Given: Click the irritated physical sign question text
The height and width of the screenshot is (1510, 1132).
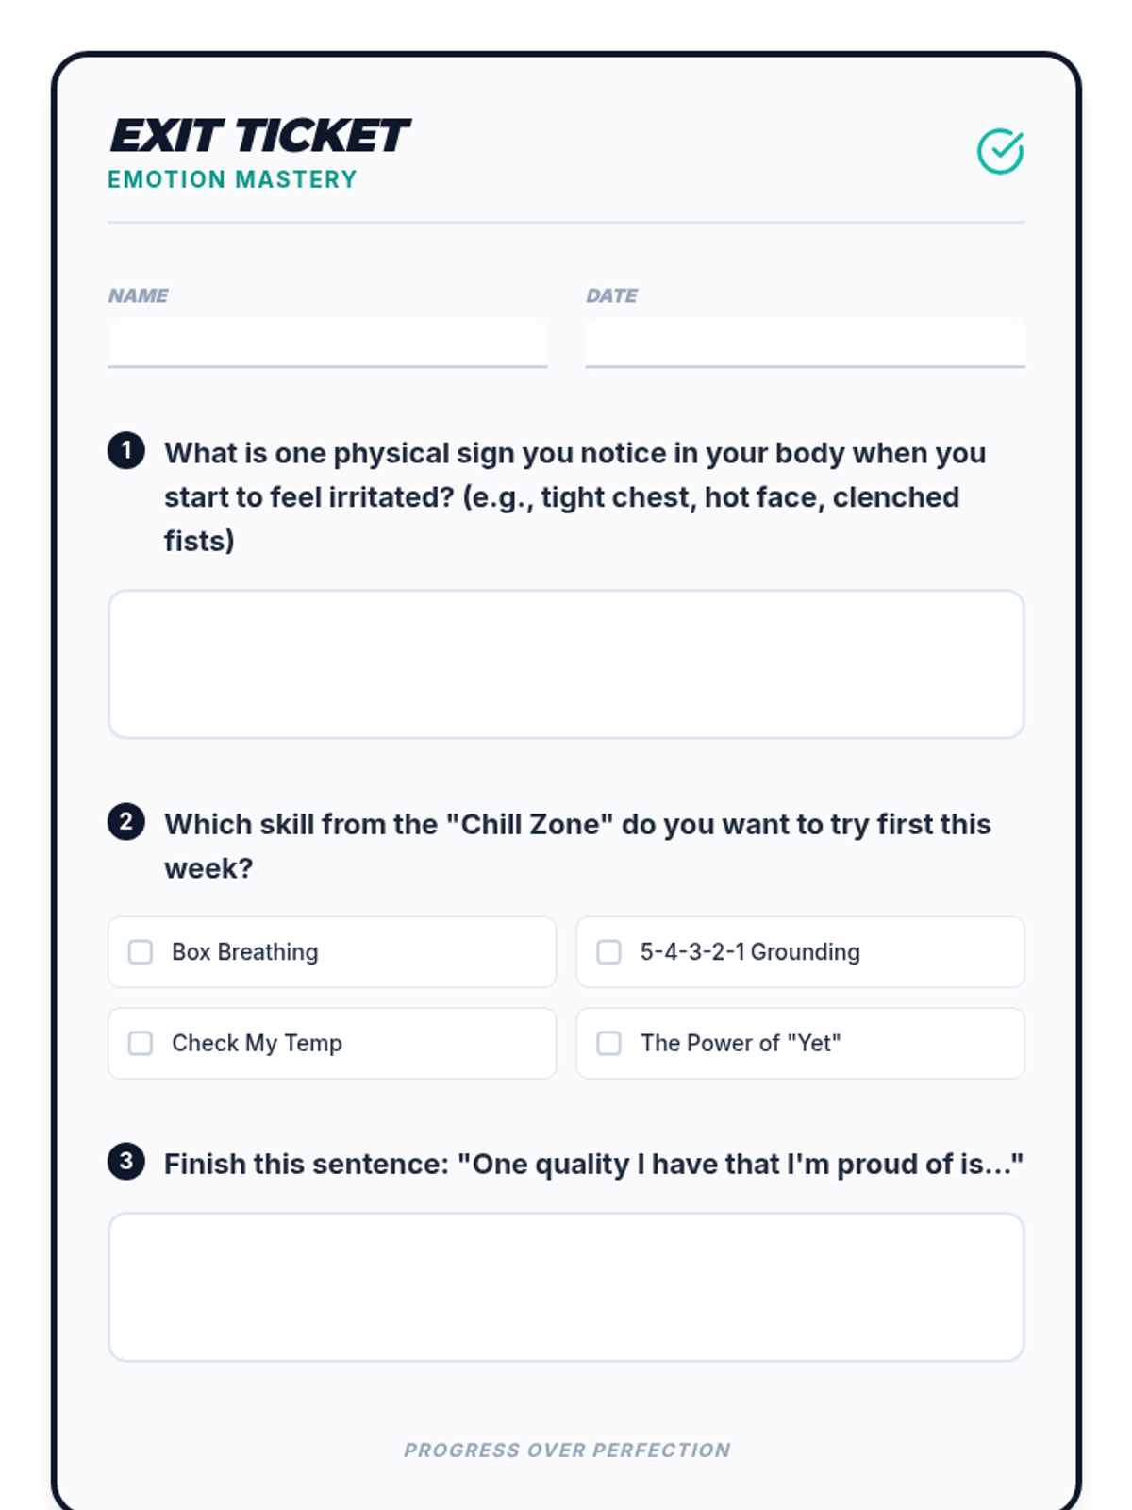Looking at the screenshot, I should point(575,497).
